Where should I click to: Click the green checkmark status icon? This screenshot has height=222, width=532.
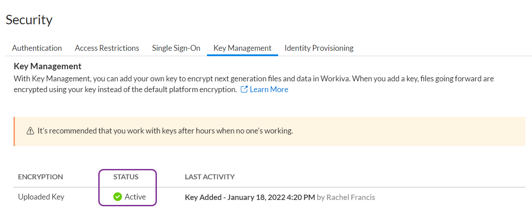(x=118, y=197)
